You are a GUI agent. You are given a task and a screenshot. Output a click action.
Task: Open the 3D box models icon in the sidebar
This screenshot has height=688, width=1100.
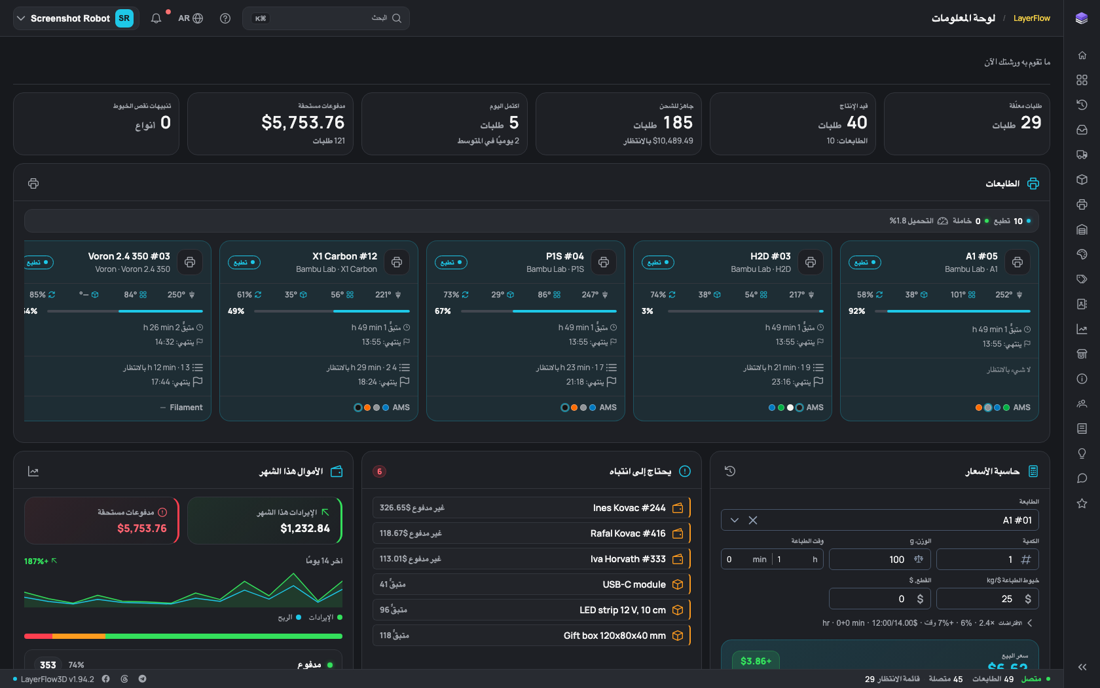point(1082,180)
